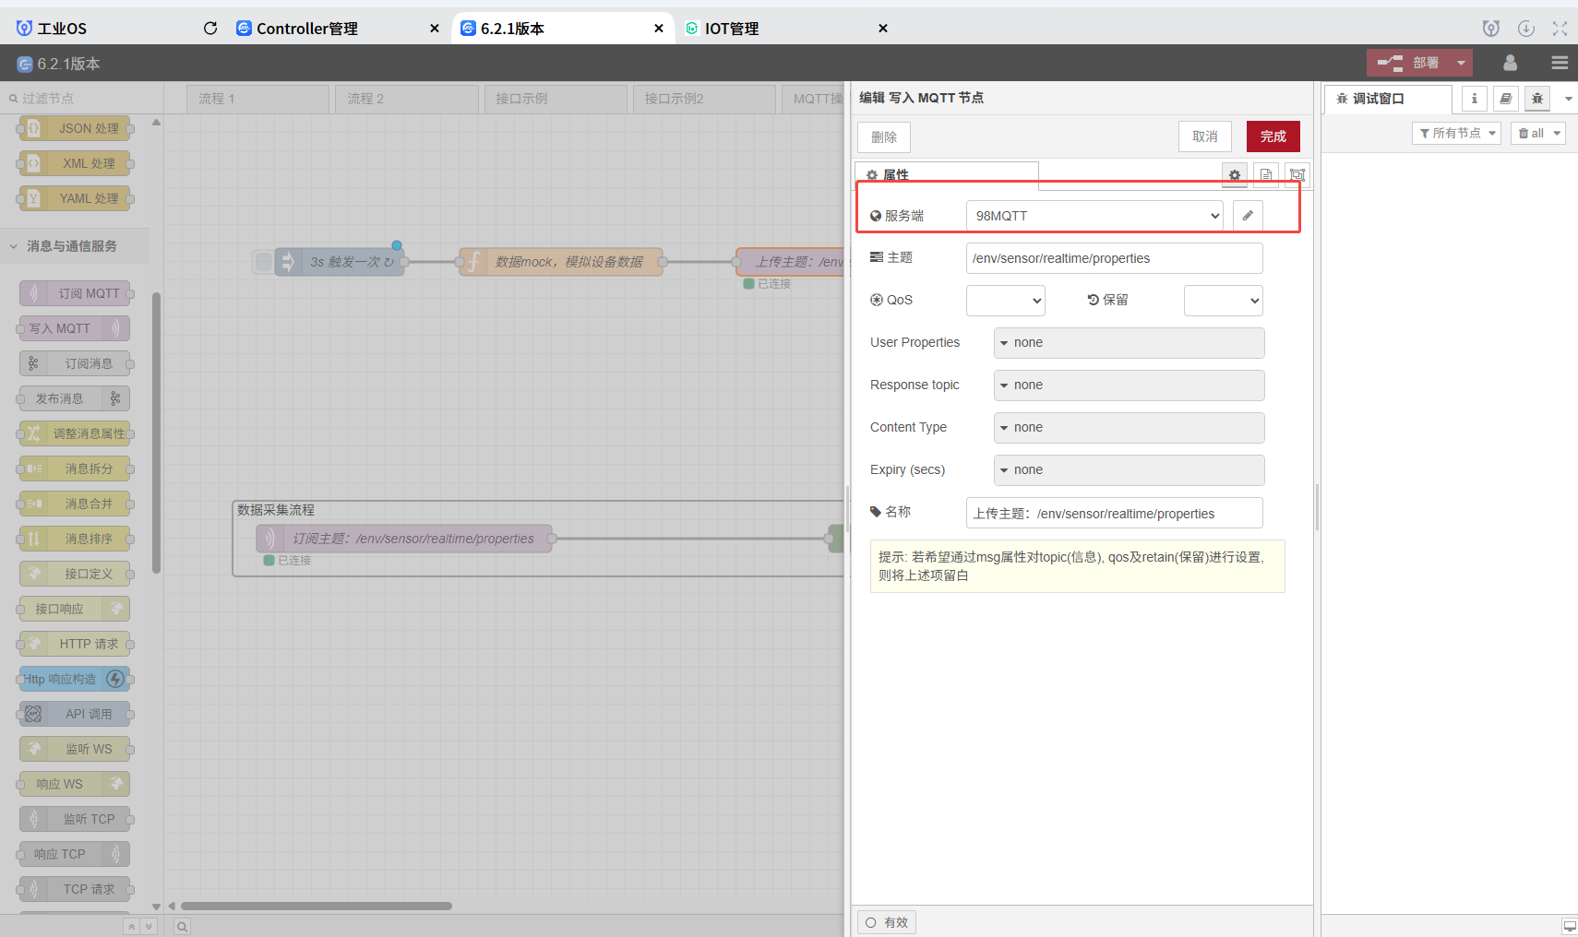Open the QoS dropdown
The height and width of the screenshot is (937, 1578).
[1005, 300]
